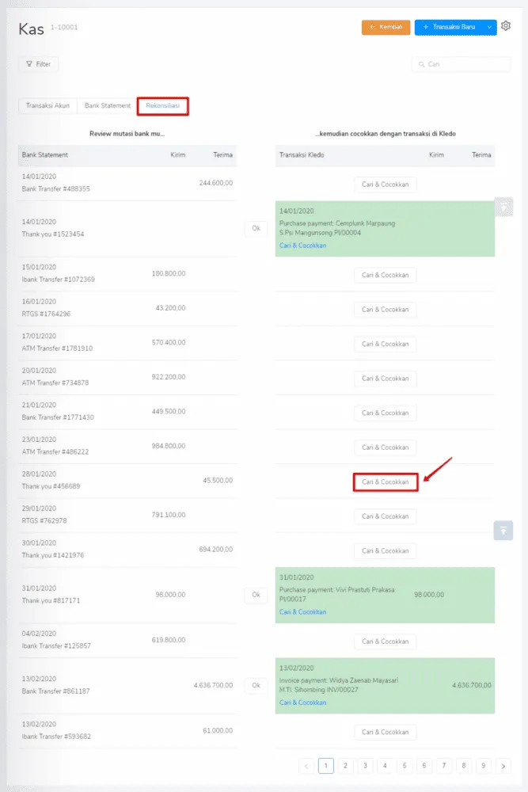Click Cari & Cocokkan link under Widya Zaenab

click(x=302, y=703)
